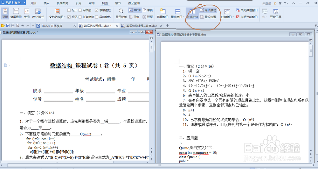Screen dimensions: 318x169
Task: Click 关闭当前窗口 close current window
Action: 247,17
